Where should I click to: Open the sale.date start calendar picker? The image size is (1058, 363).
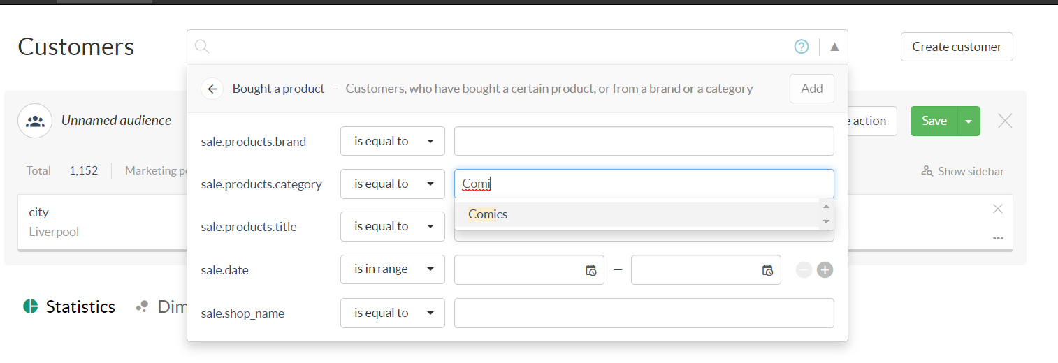[x=590, y=270]
